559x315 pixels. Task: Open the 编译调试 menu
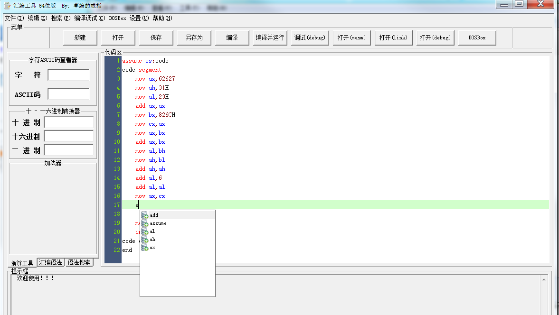click(x=89, y=18)
